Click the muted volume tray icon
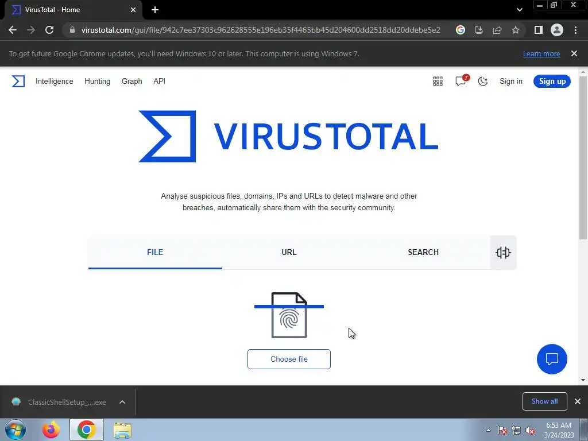 pyautogui.click(x=530, y=430)
